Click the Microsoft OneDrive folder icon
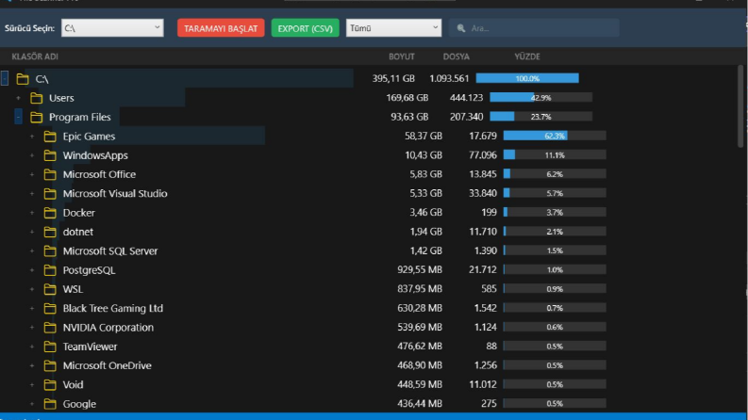The height and width of the screenshot is (420, 748). (x=50, y=365)
